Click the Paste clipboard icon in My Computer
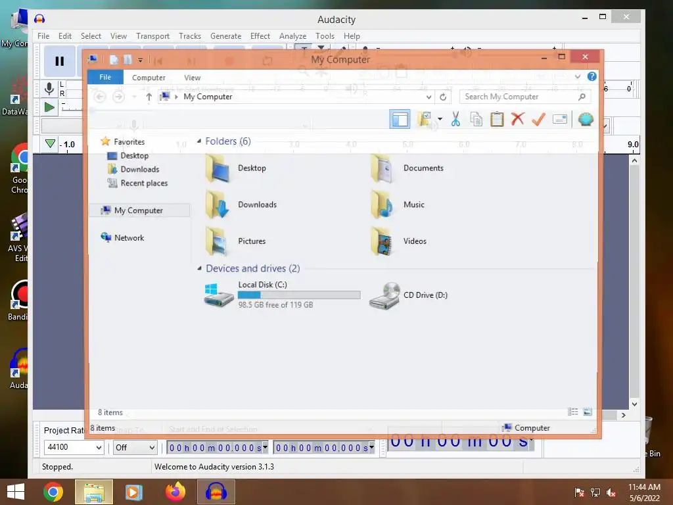 click(x=497, y=119)
